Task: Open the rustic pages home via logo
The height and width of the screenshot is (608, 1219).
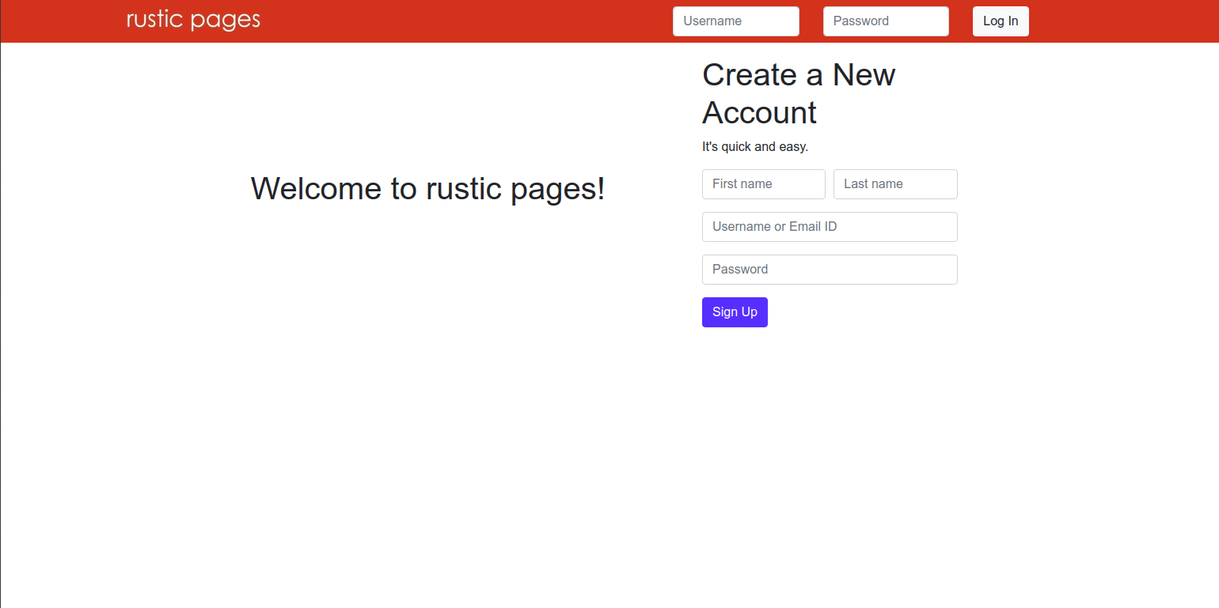Action: point(192,19)
